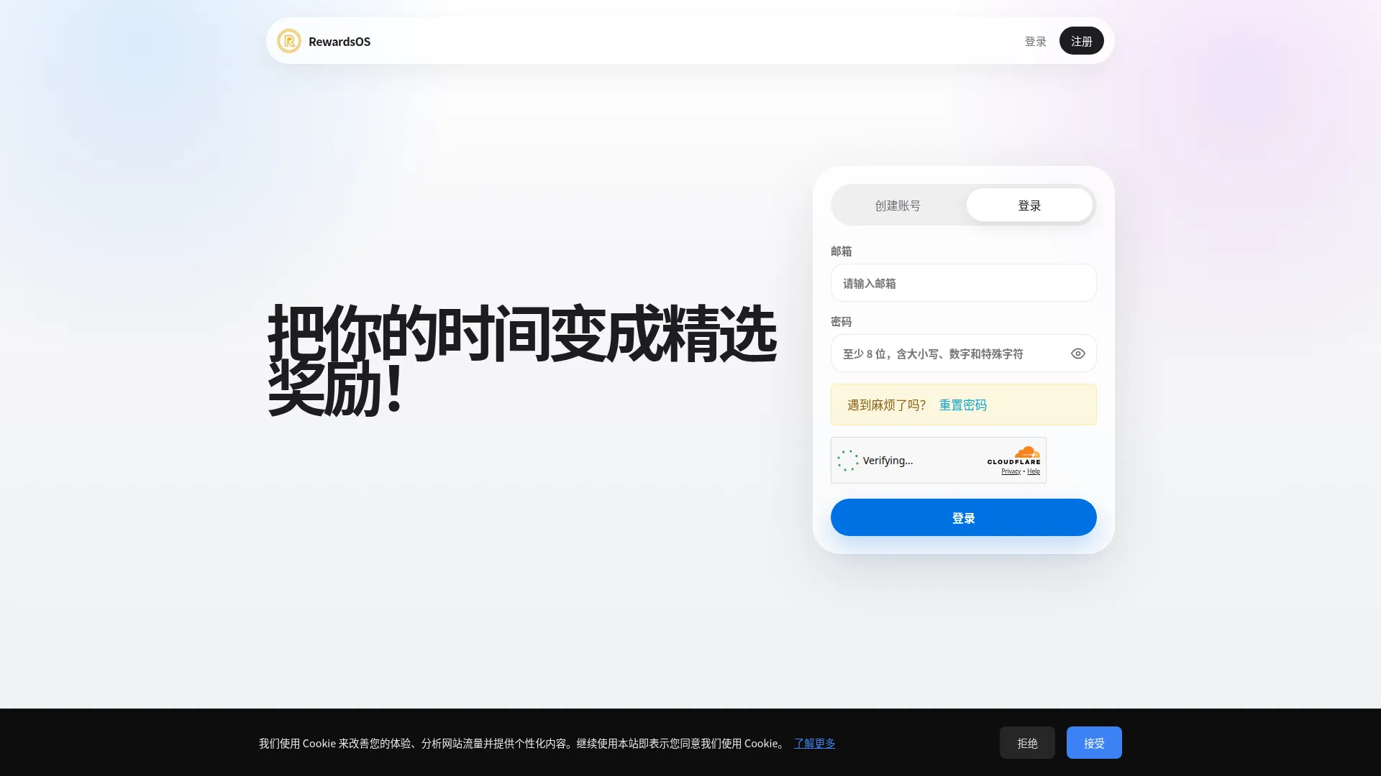Click 拒绝 to decline cookies
The image size is (1381, 776).
point(1027,743)
